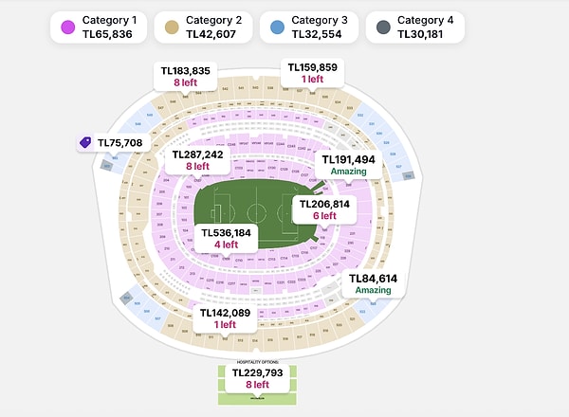This screenshot has width=569, height=417.
Task: Select the TL142,089 1 left price bubble
Action: tap(225, 318)
